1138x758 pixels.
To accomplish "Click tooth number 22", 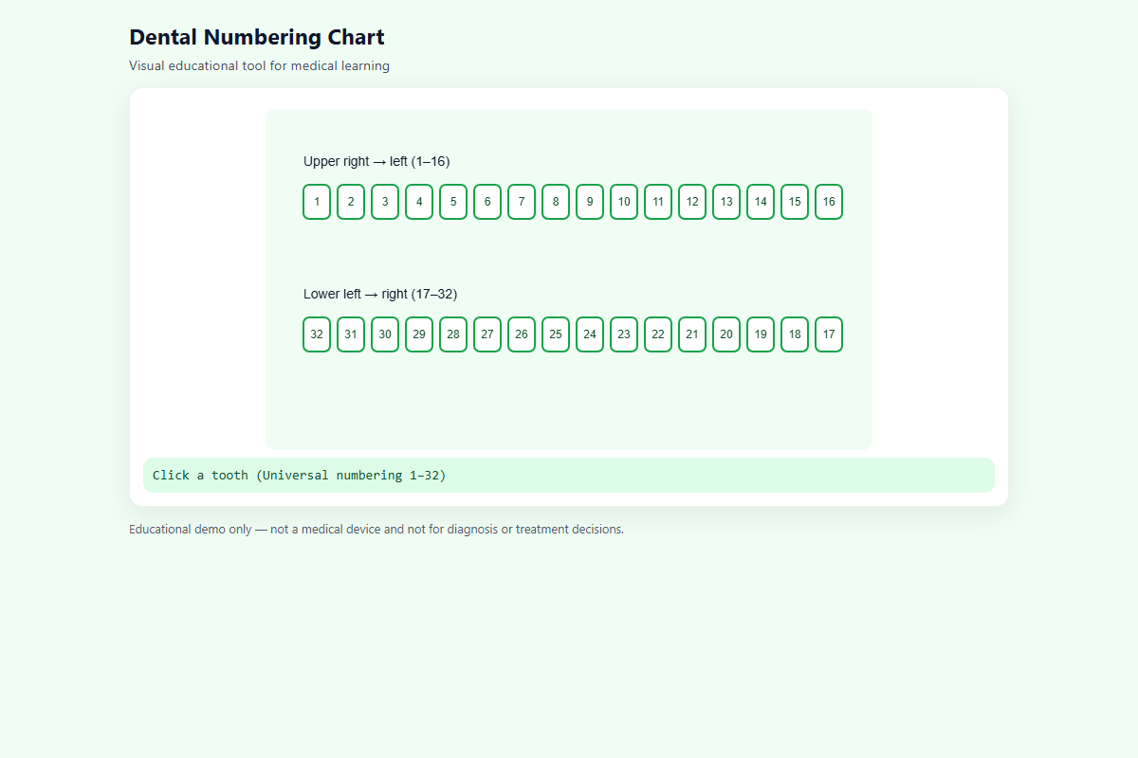I will coord(658,334).
